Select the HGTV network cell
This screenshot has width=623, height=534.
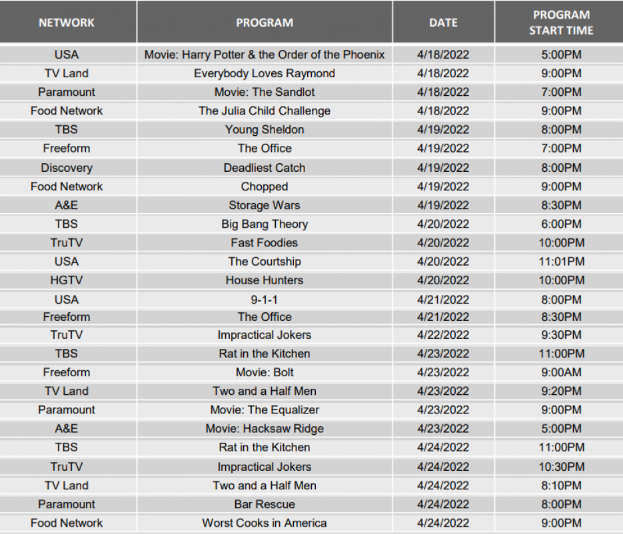pos(67,280)
